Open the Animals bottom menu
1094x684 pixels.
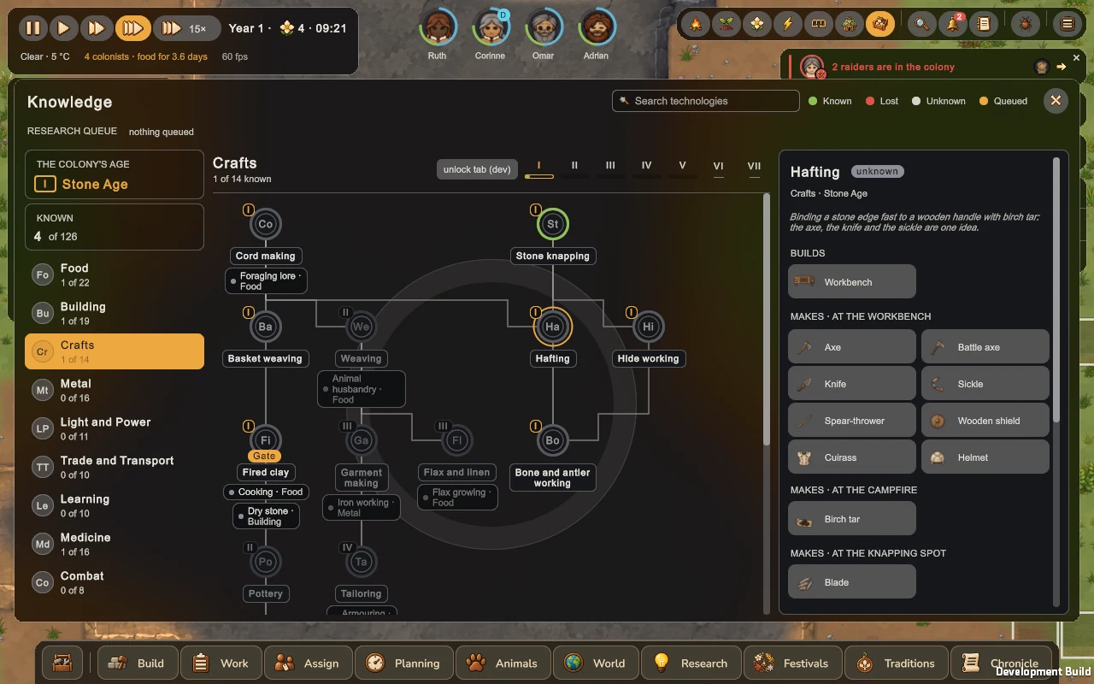point(503,663)
